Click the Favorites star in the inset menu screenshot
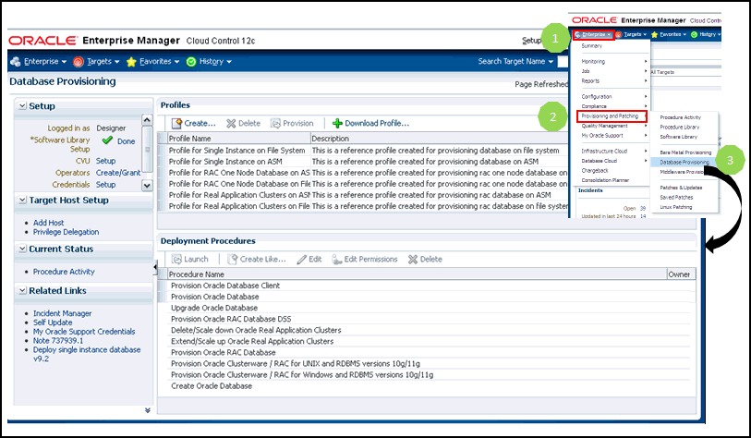 coord(654,34)
